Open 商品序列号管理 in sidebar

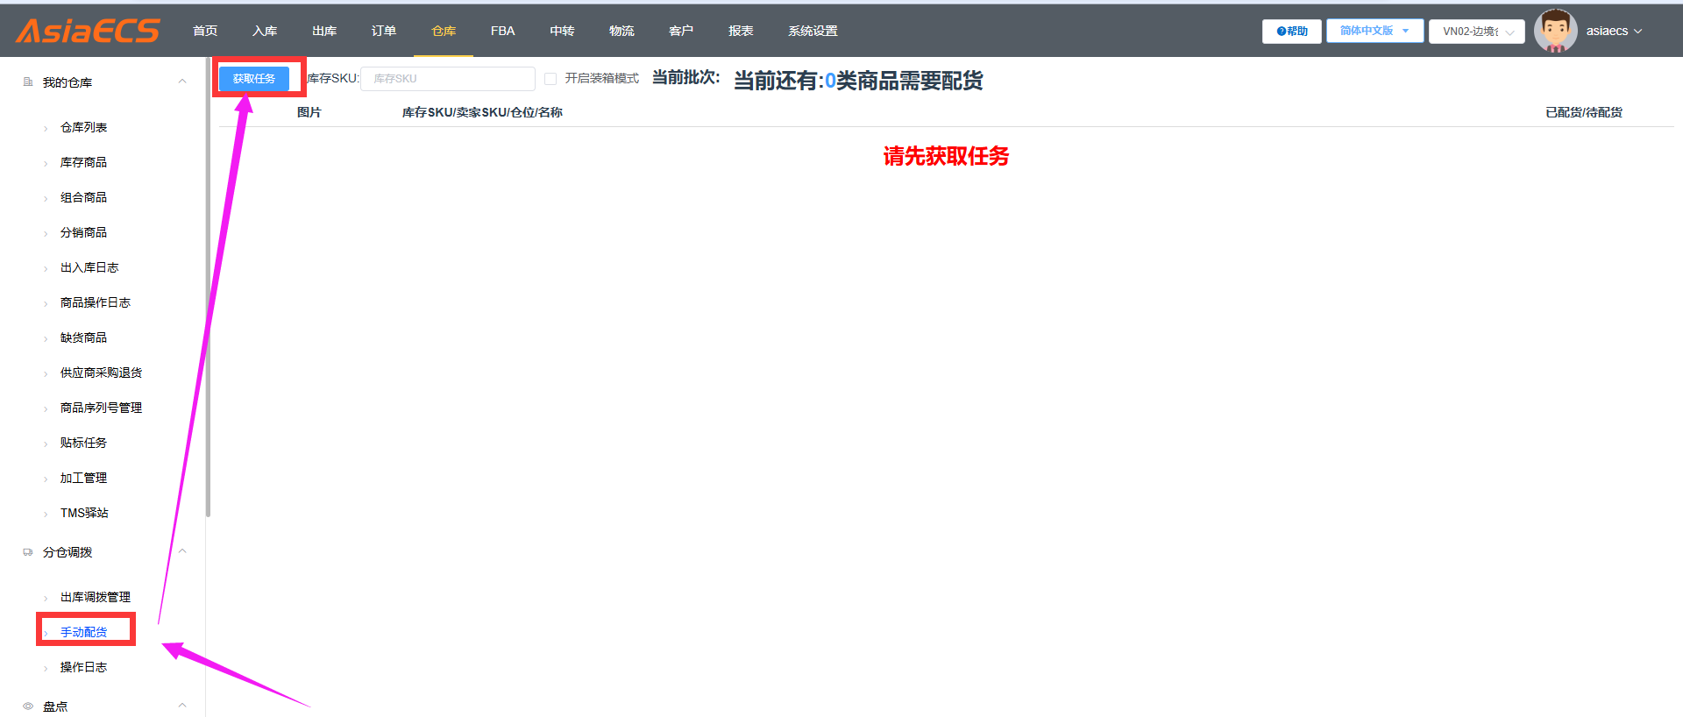pyautogui.click(x=102, y=408)
